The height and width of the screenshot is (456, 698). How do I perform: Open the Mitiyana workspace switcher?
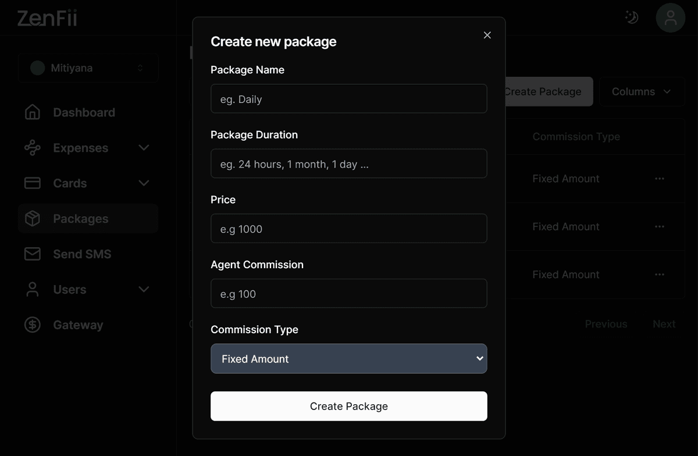[88, 68]
